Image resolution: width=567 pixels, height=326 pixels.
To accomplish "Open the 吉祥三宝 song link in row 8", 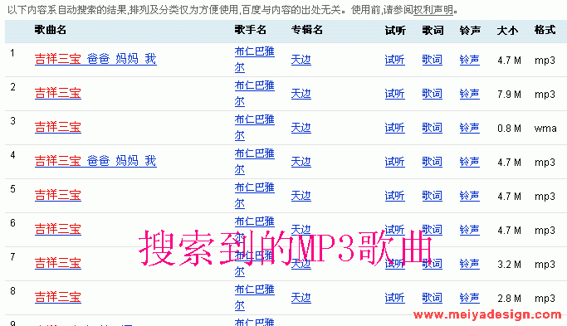I will point(58,297).
